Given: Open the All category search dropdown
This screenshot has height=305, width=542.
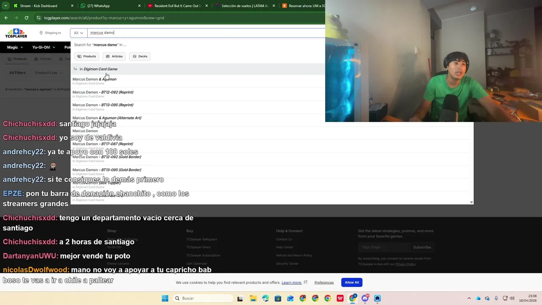Looking at the screenshot, I should pos(78,33).
